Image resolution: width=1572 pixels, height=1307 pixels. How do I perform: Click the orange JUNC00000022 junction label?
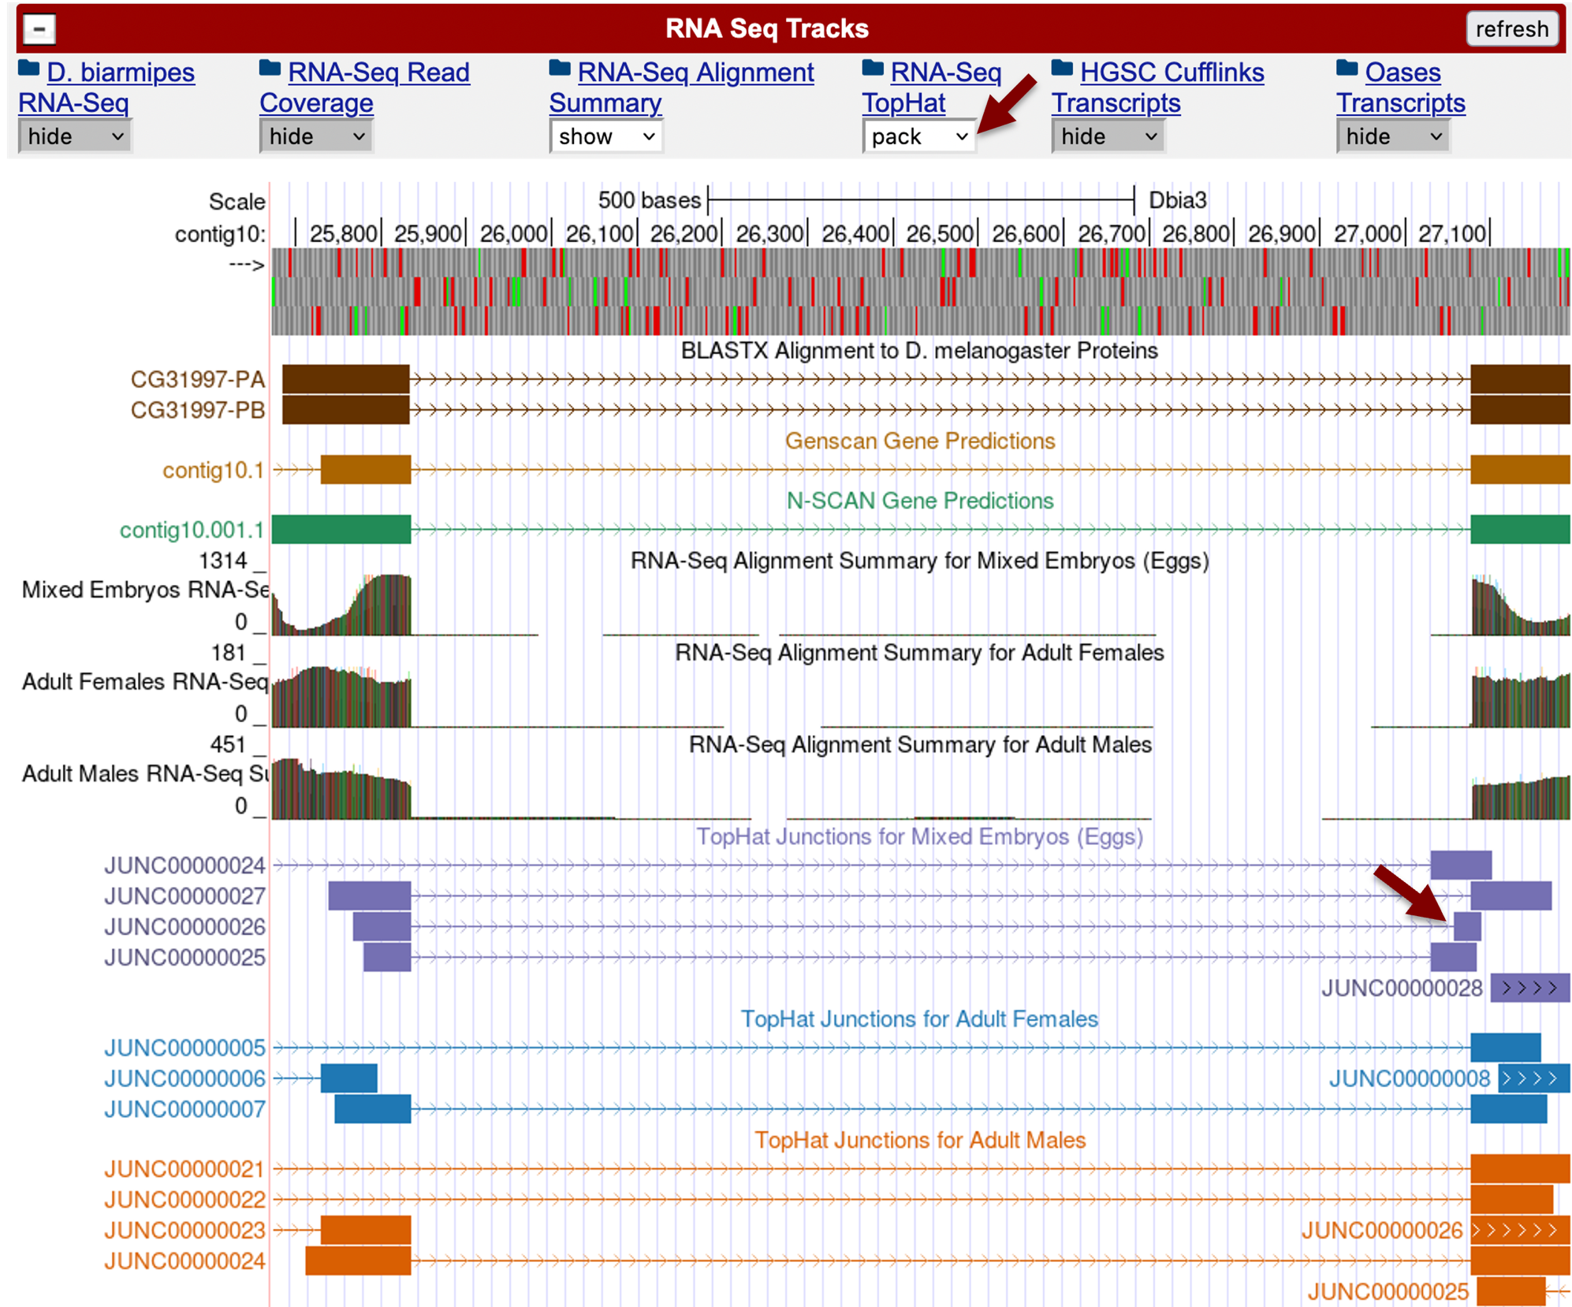[185, 1199]
